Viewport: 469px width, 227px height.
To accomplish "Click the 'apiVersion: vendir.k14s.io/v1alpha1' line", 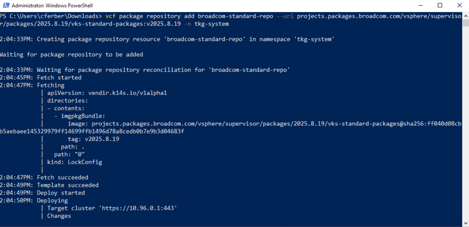I will point(107,93).
